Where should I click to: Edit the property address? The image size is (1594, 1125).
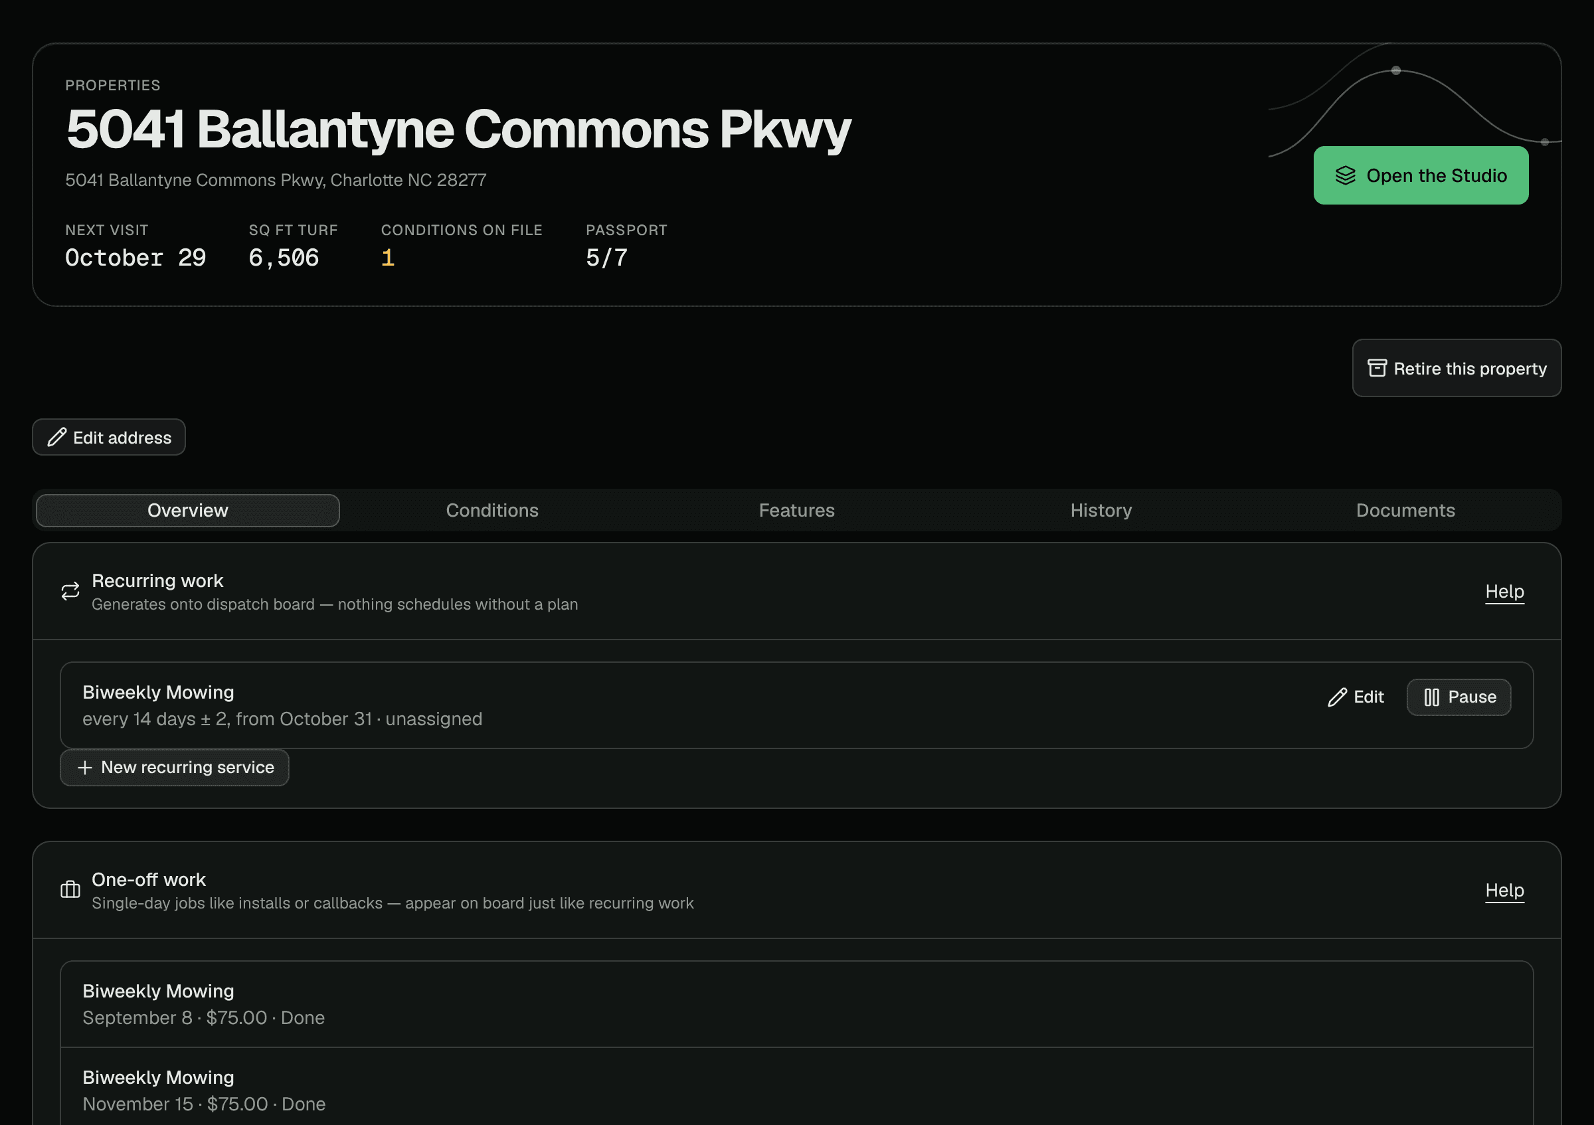pyautogui.click(x=109, y=437)
